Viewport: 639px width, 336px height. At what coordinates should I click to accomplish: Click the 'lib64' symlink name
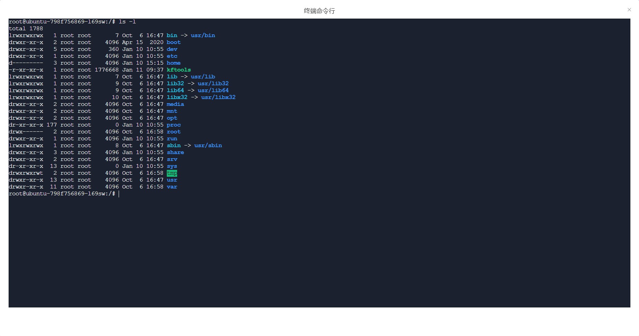click(175, 90)
